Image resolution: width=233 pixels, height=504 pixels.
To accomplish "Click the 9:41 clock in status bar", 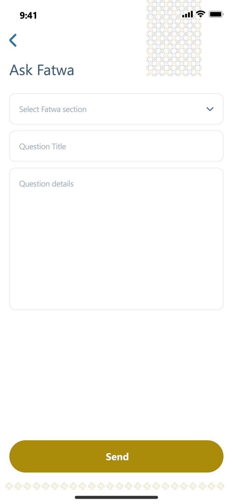I will pyautogui.click(x=28, y=15).
